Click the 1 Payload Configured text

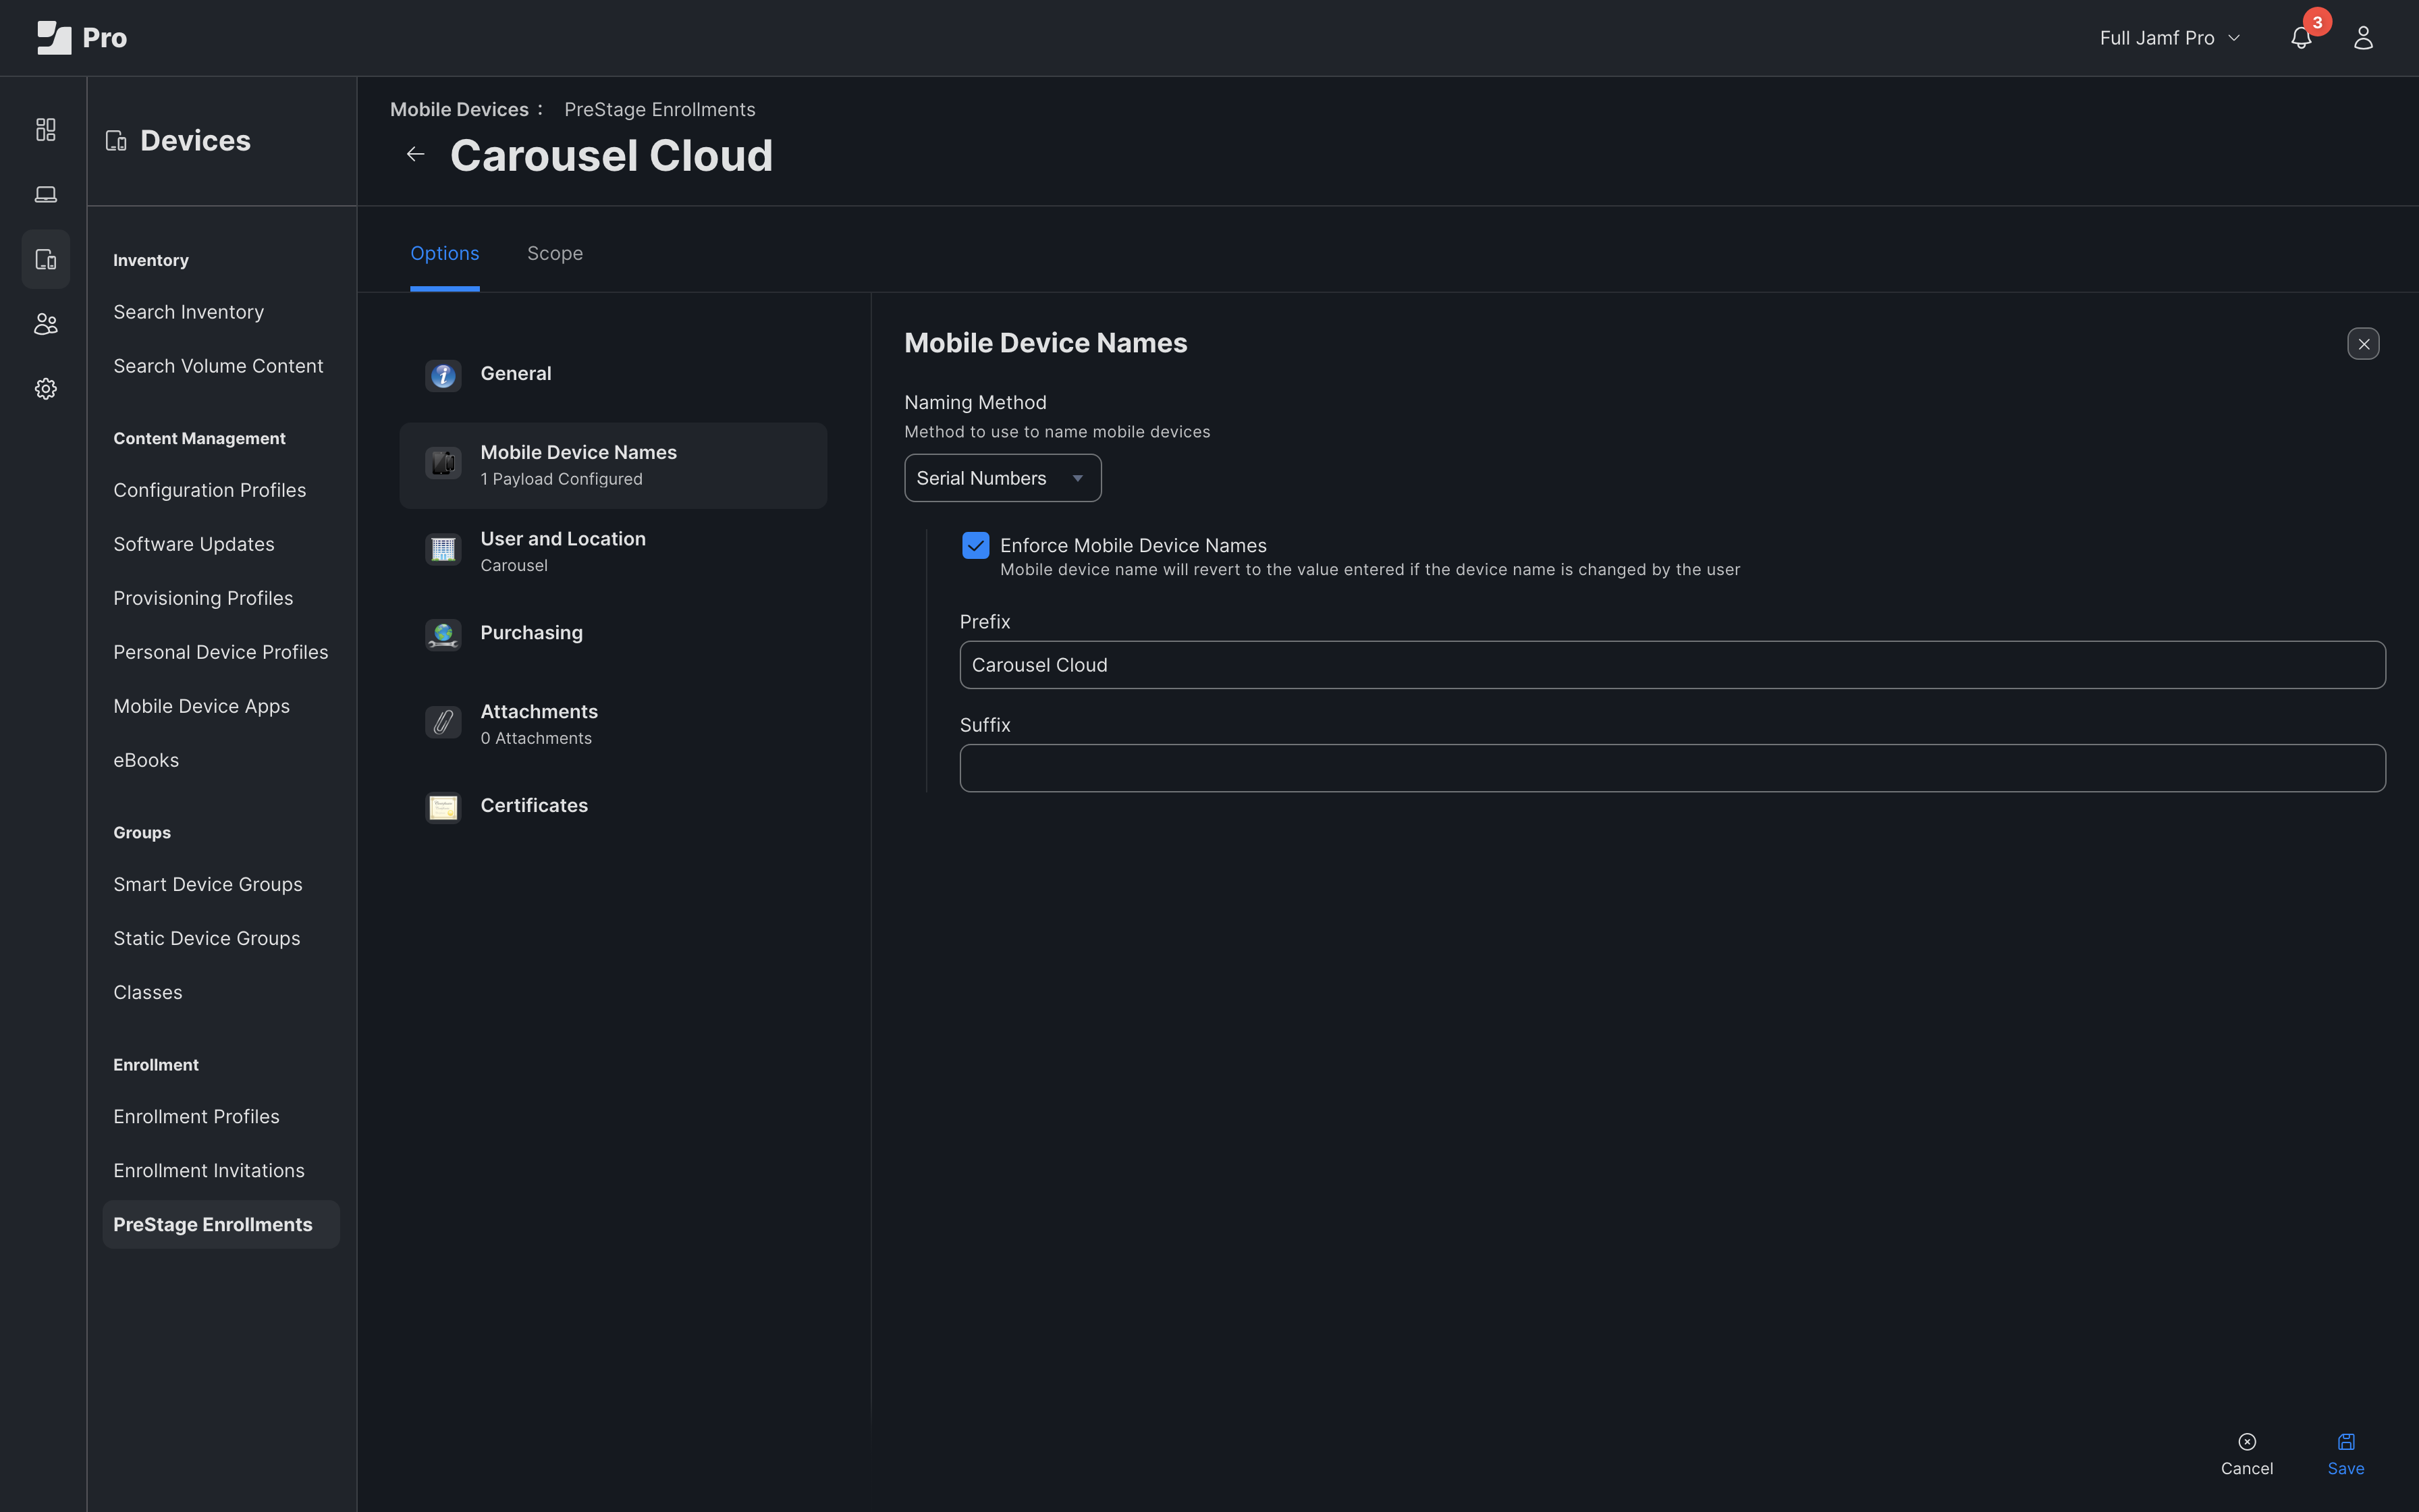tap(562, 479)
